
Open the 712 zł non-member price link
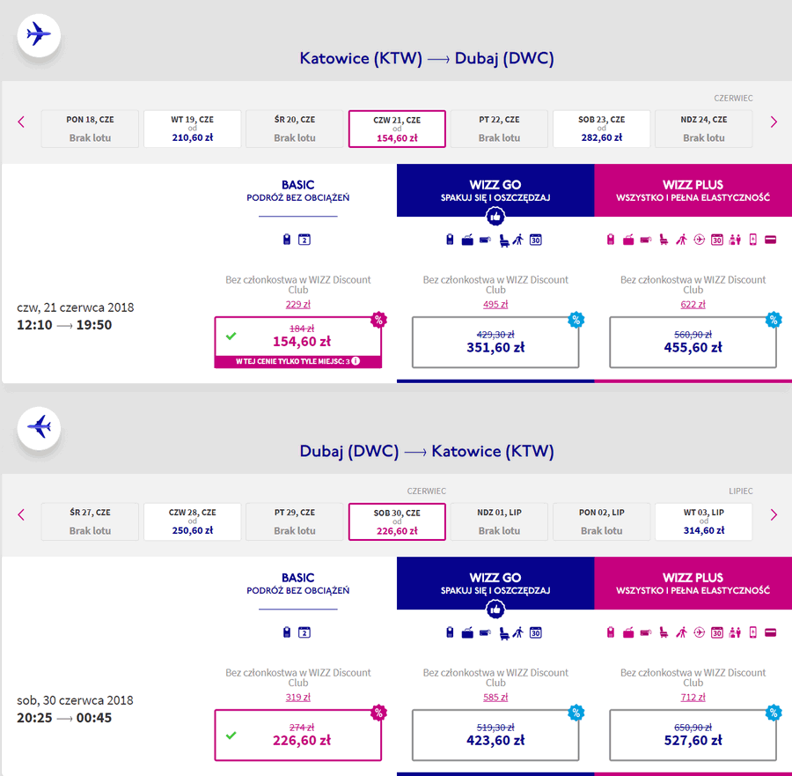click(693, 697)
